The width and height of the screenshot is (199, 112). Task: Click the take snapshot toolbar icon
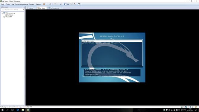tap(55, 4)
